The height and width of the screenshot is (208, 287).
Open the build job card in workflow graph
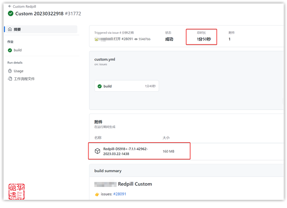pos(127,86)
